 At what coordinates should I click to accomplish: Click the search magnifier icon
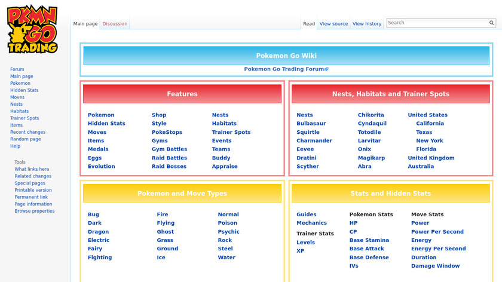[492, 23]
